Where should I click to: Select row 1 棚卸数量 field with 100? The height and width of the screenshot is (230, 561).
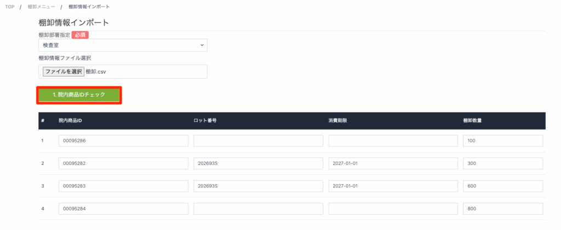(502, 141)
